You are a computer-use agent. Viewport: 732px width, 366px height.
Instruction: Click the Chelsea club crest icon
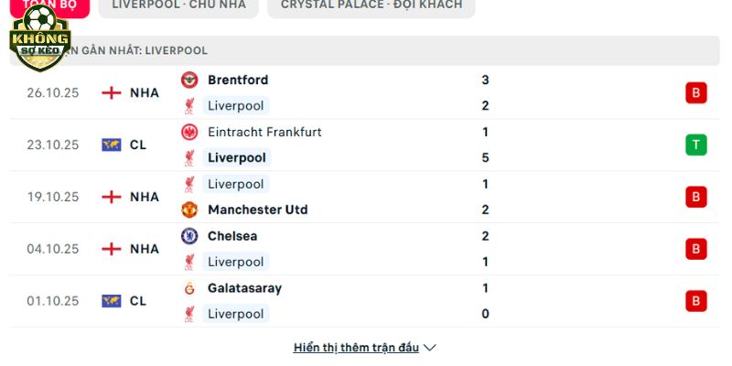pos(189,236)
